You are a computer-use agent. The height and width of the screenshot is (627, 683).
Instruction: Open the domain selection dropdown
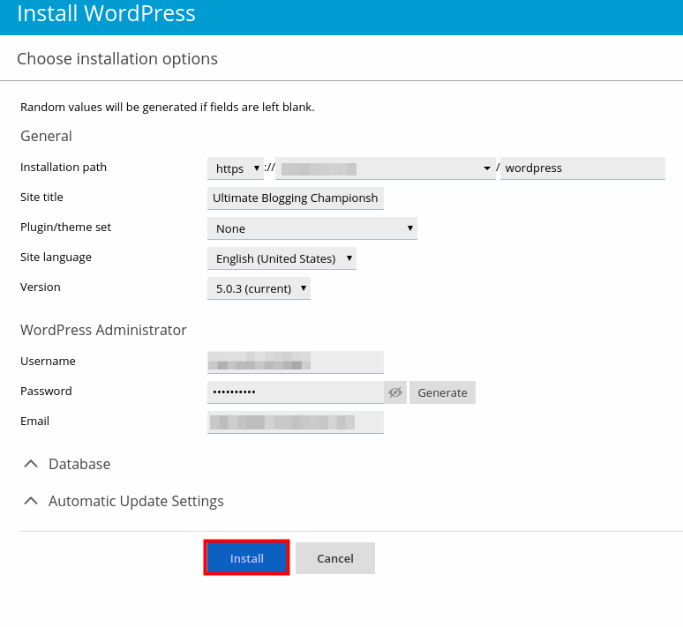(x=385, y=168)
